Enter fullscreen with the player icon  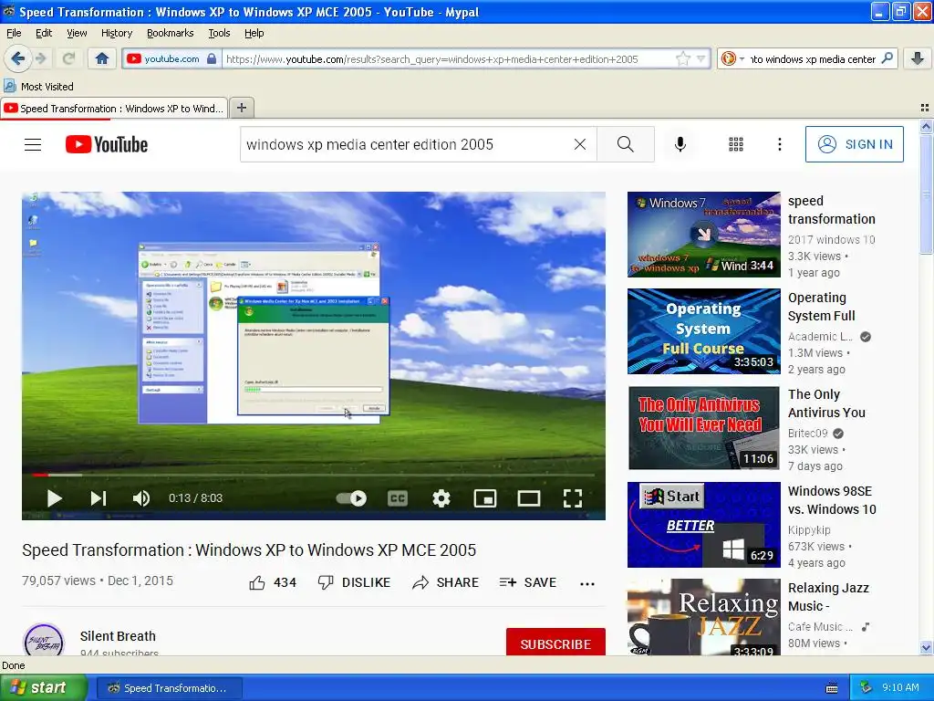click(x=573, y=498)
